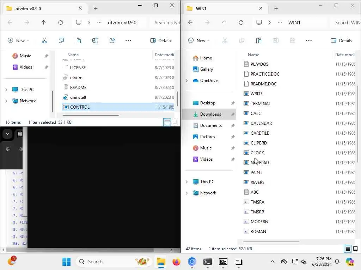Switch WIN1 window to details list view
The image size is (361, 270).
(348, 249)
